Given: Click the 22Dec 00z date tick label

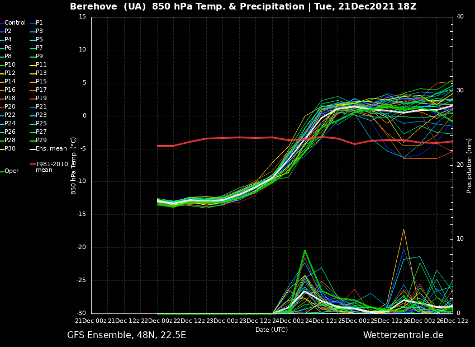Looking at the screenshot, I should pyautogui.click(x=156, y=321).
